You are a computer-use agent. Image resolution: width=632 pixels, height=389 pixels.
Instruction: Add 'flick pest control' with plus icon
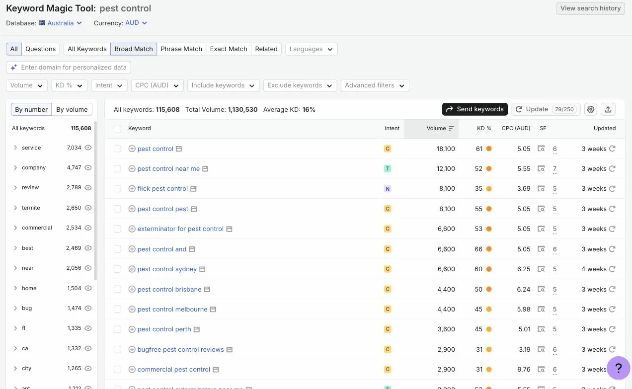click(x=132, y=189)
